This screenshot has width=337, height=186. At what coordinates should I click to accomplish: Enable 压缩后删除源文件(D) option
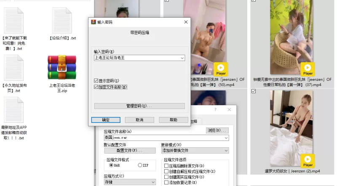coord(166,166)
